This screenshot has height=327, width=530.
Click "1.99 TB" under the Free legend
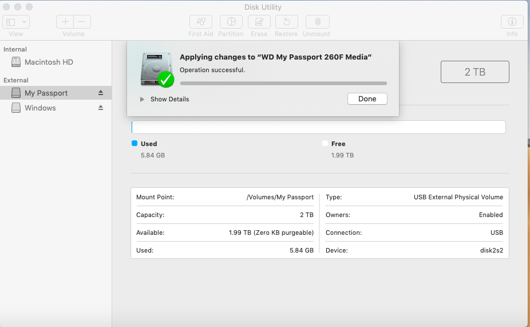pos(342,155)
